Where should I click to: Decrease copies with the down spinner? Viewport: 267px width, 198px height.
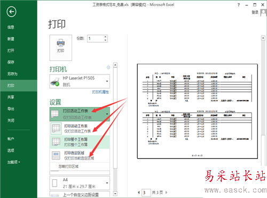(x=105, y=40)
